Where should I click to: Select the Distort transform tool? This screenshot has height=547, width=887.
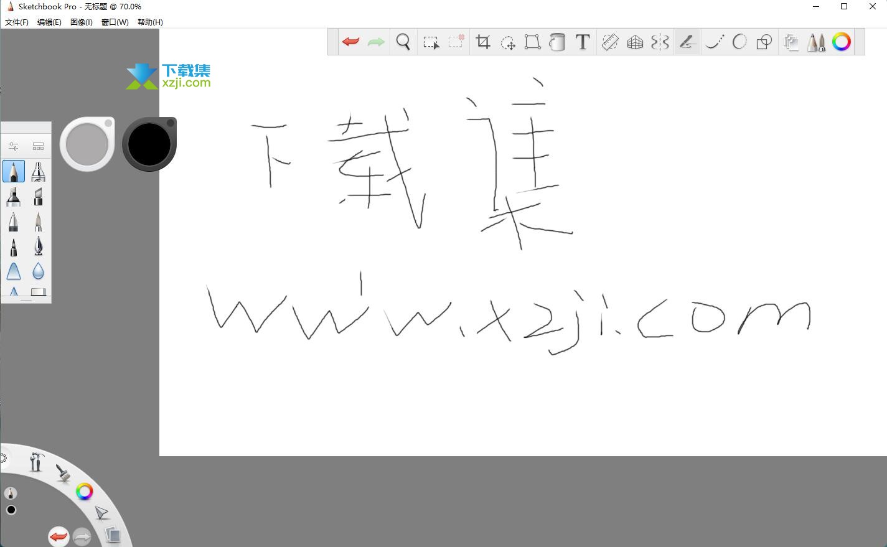[532, 42]
